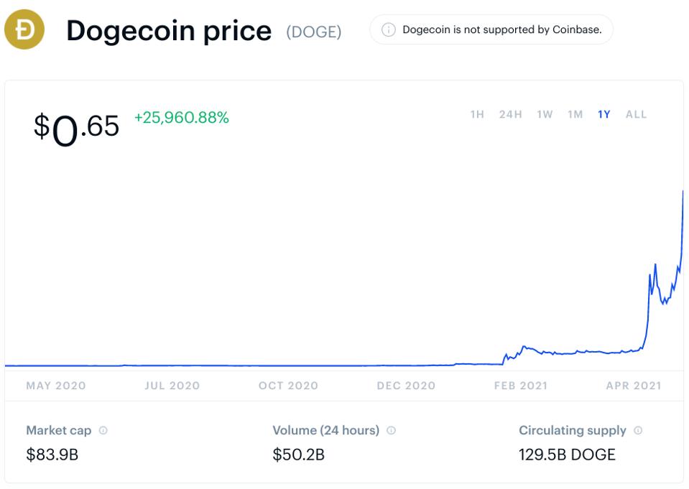Click the Volume (24 hours) info icon
The width and height of the screenshot is (689, 489).
(x=391, y=431)
